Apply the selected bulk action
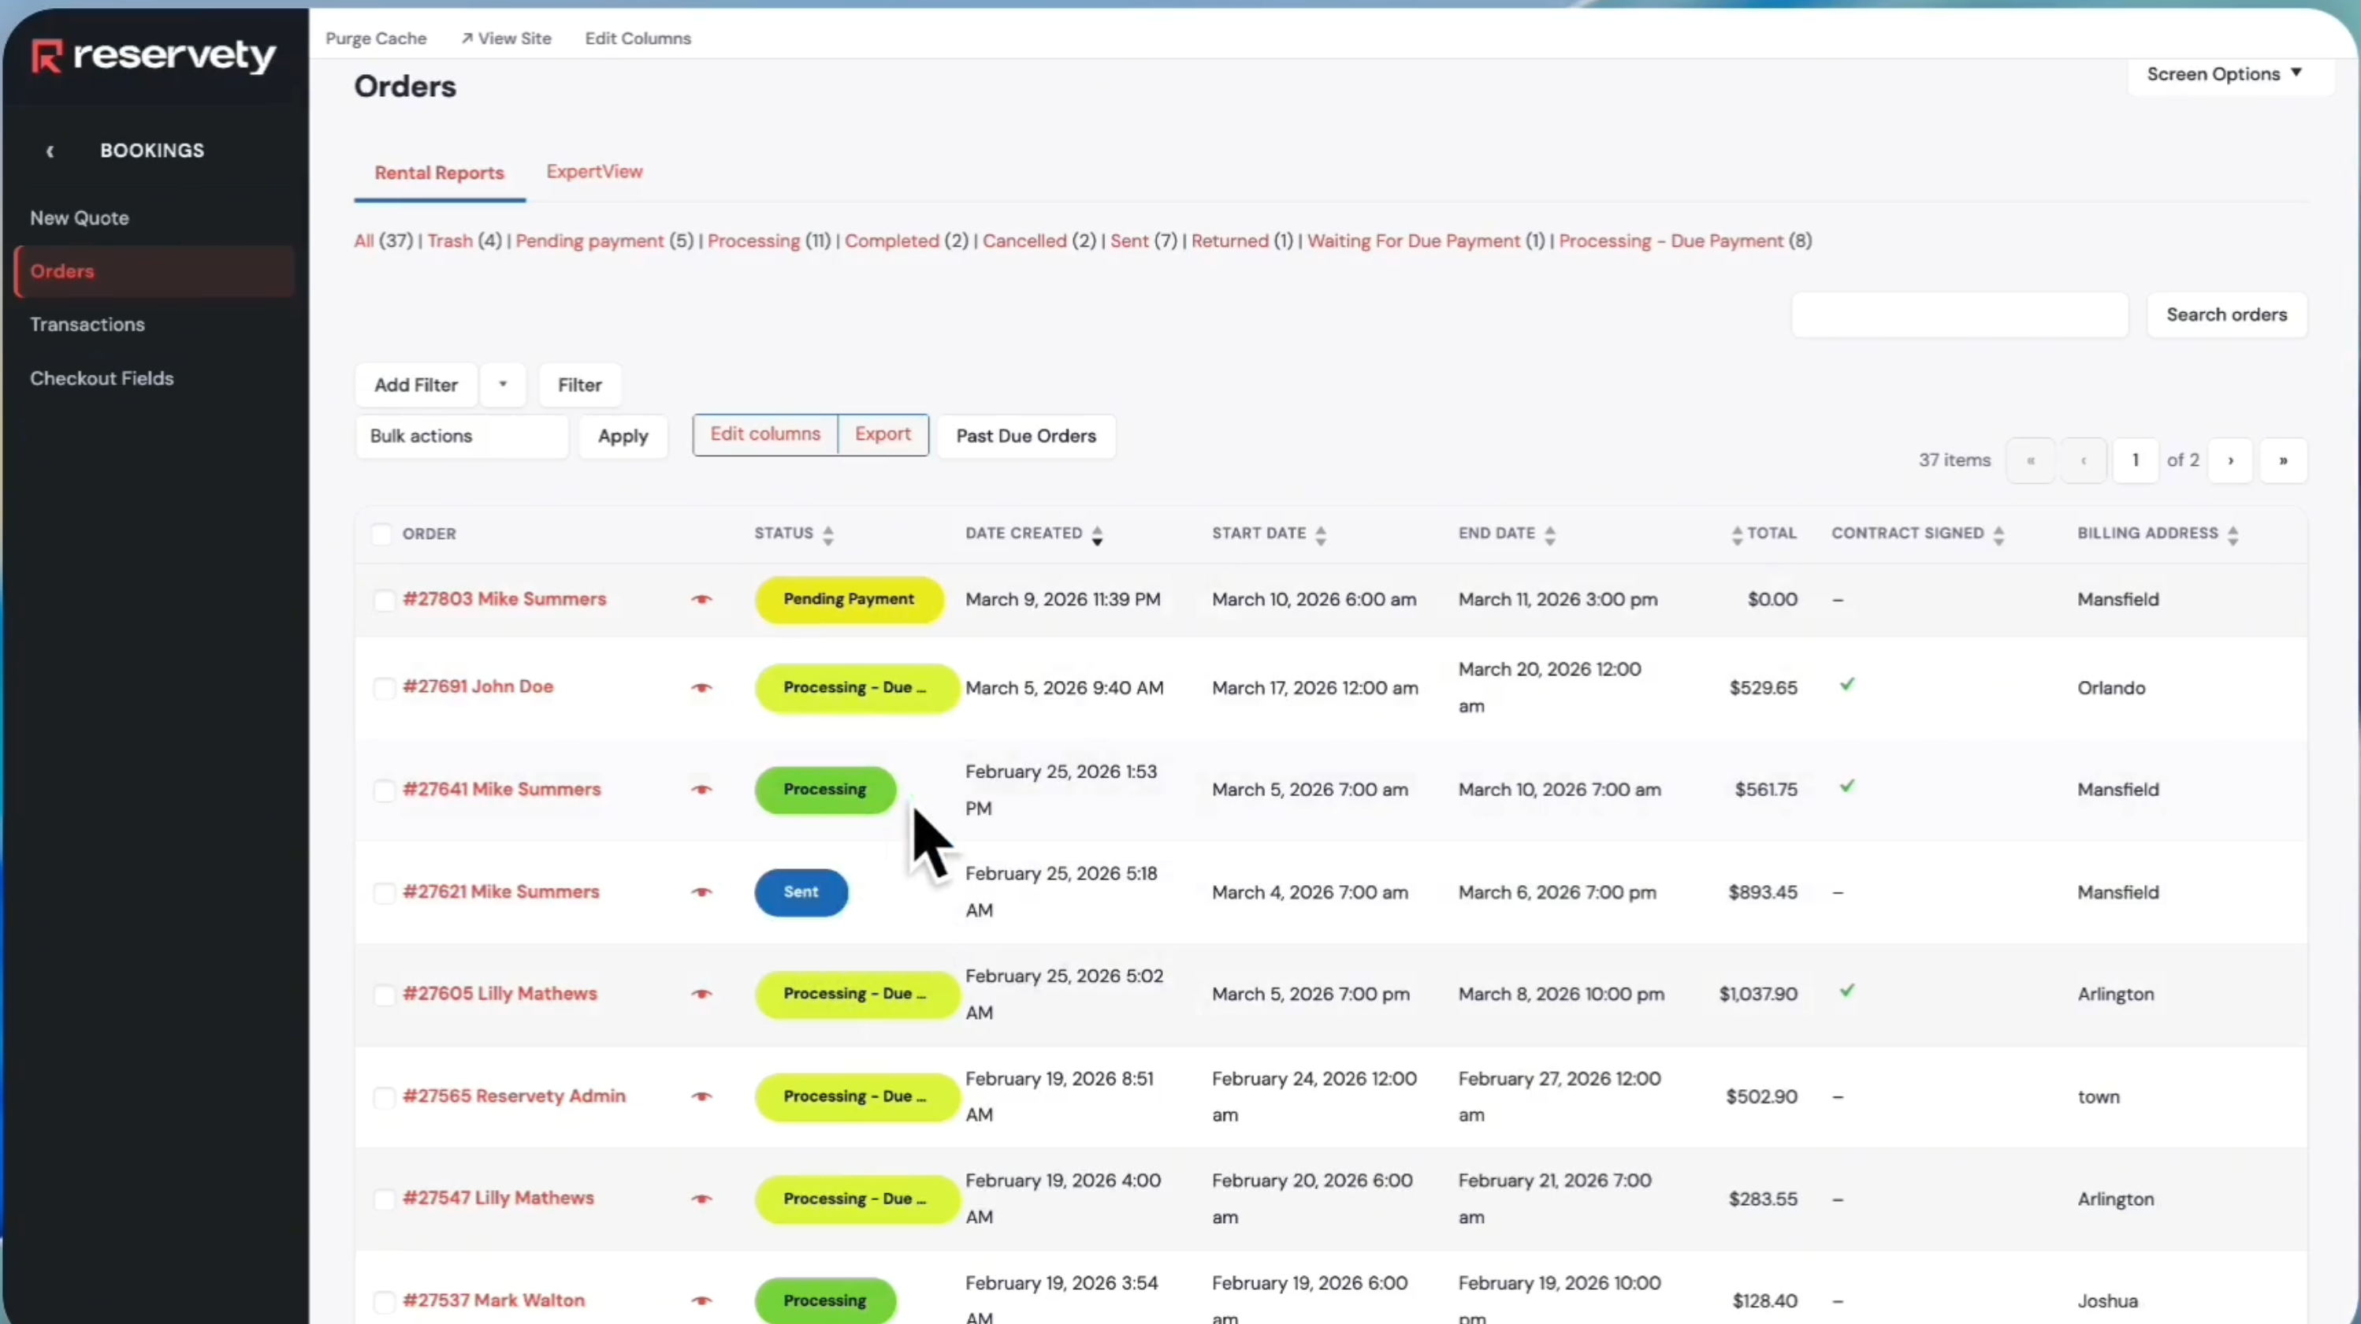The height and width of the screenshot is (1324, 2361). click(623, 437)
